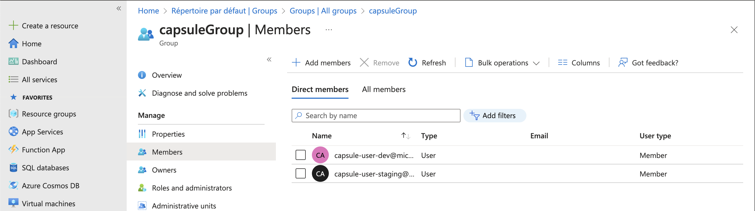Open Columns settings icon
Image resolution: width=755 pixels, height=211 pixels.
tap(562, 63)
